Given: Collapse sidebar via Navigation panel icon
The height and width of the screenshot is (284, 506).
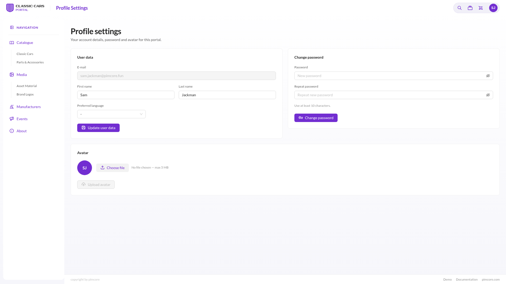Looking at the screenshot, I should click(x=12, y=27).
